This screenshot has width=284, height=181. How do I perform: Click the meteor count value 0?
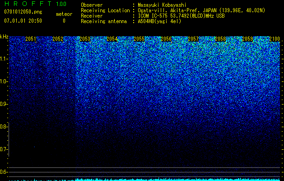[x=64, y=21]
